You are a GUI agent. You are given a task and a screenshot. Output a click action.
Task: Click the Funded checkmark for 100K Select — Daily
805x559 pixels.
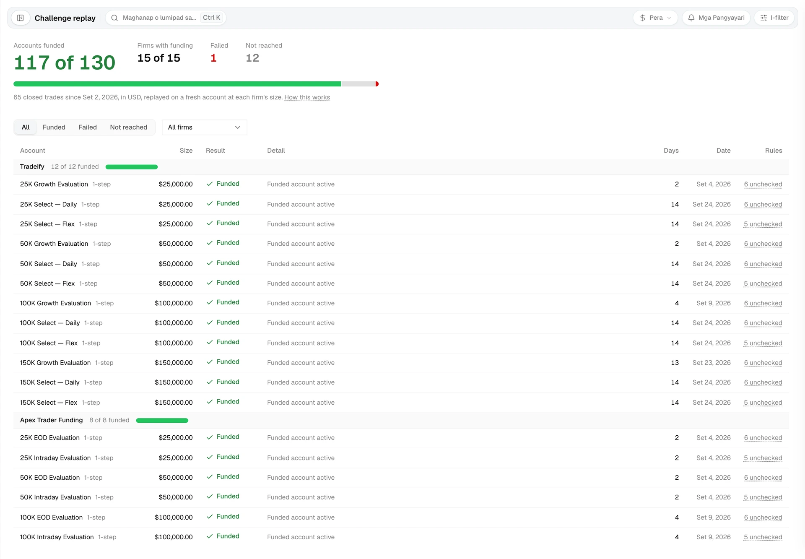tap(210, 323)
